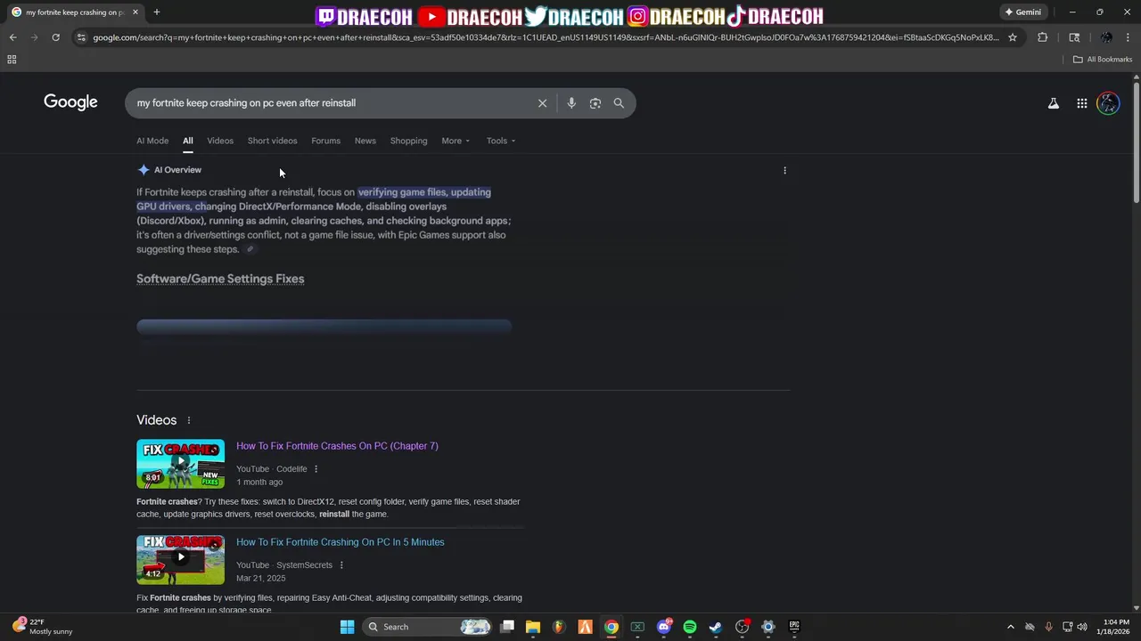
Task: Open Search Labs flask icon
Action: pyautogui.click(x=1054, y=103)
